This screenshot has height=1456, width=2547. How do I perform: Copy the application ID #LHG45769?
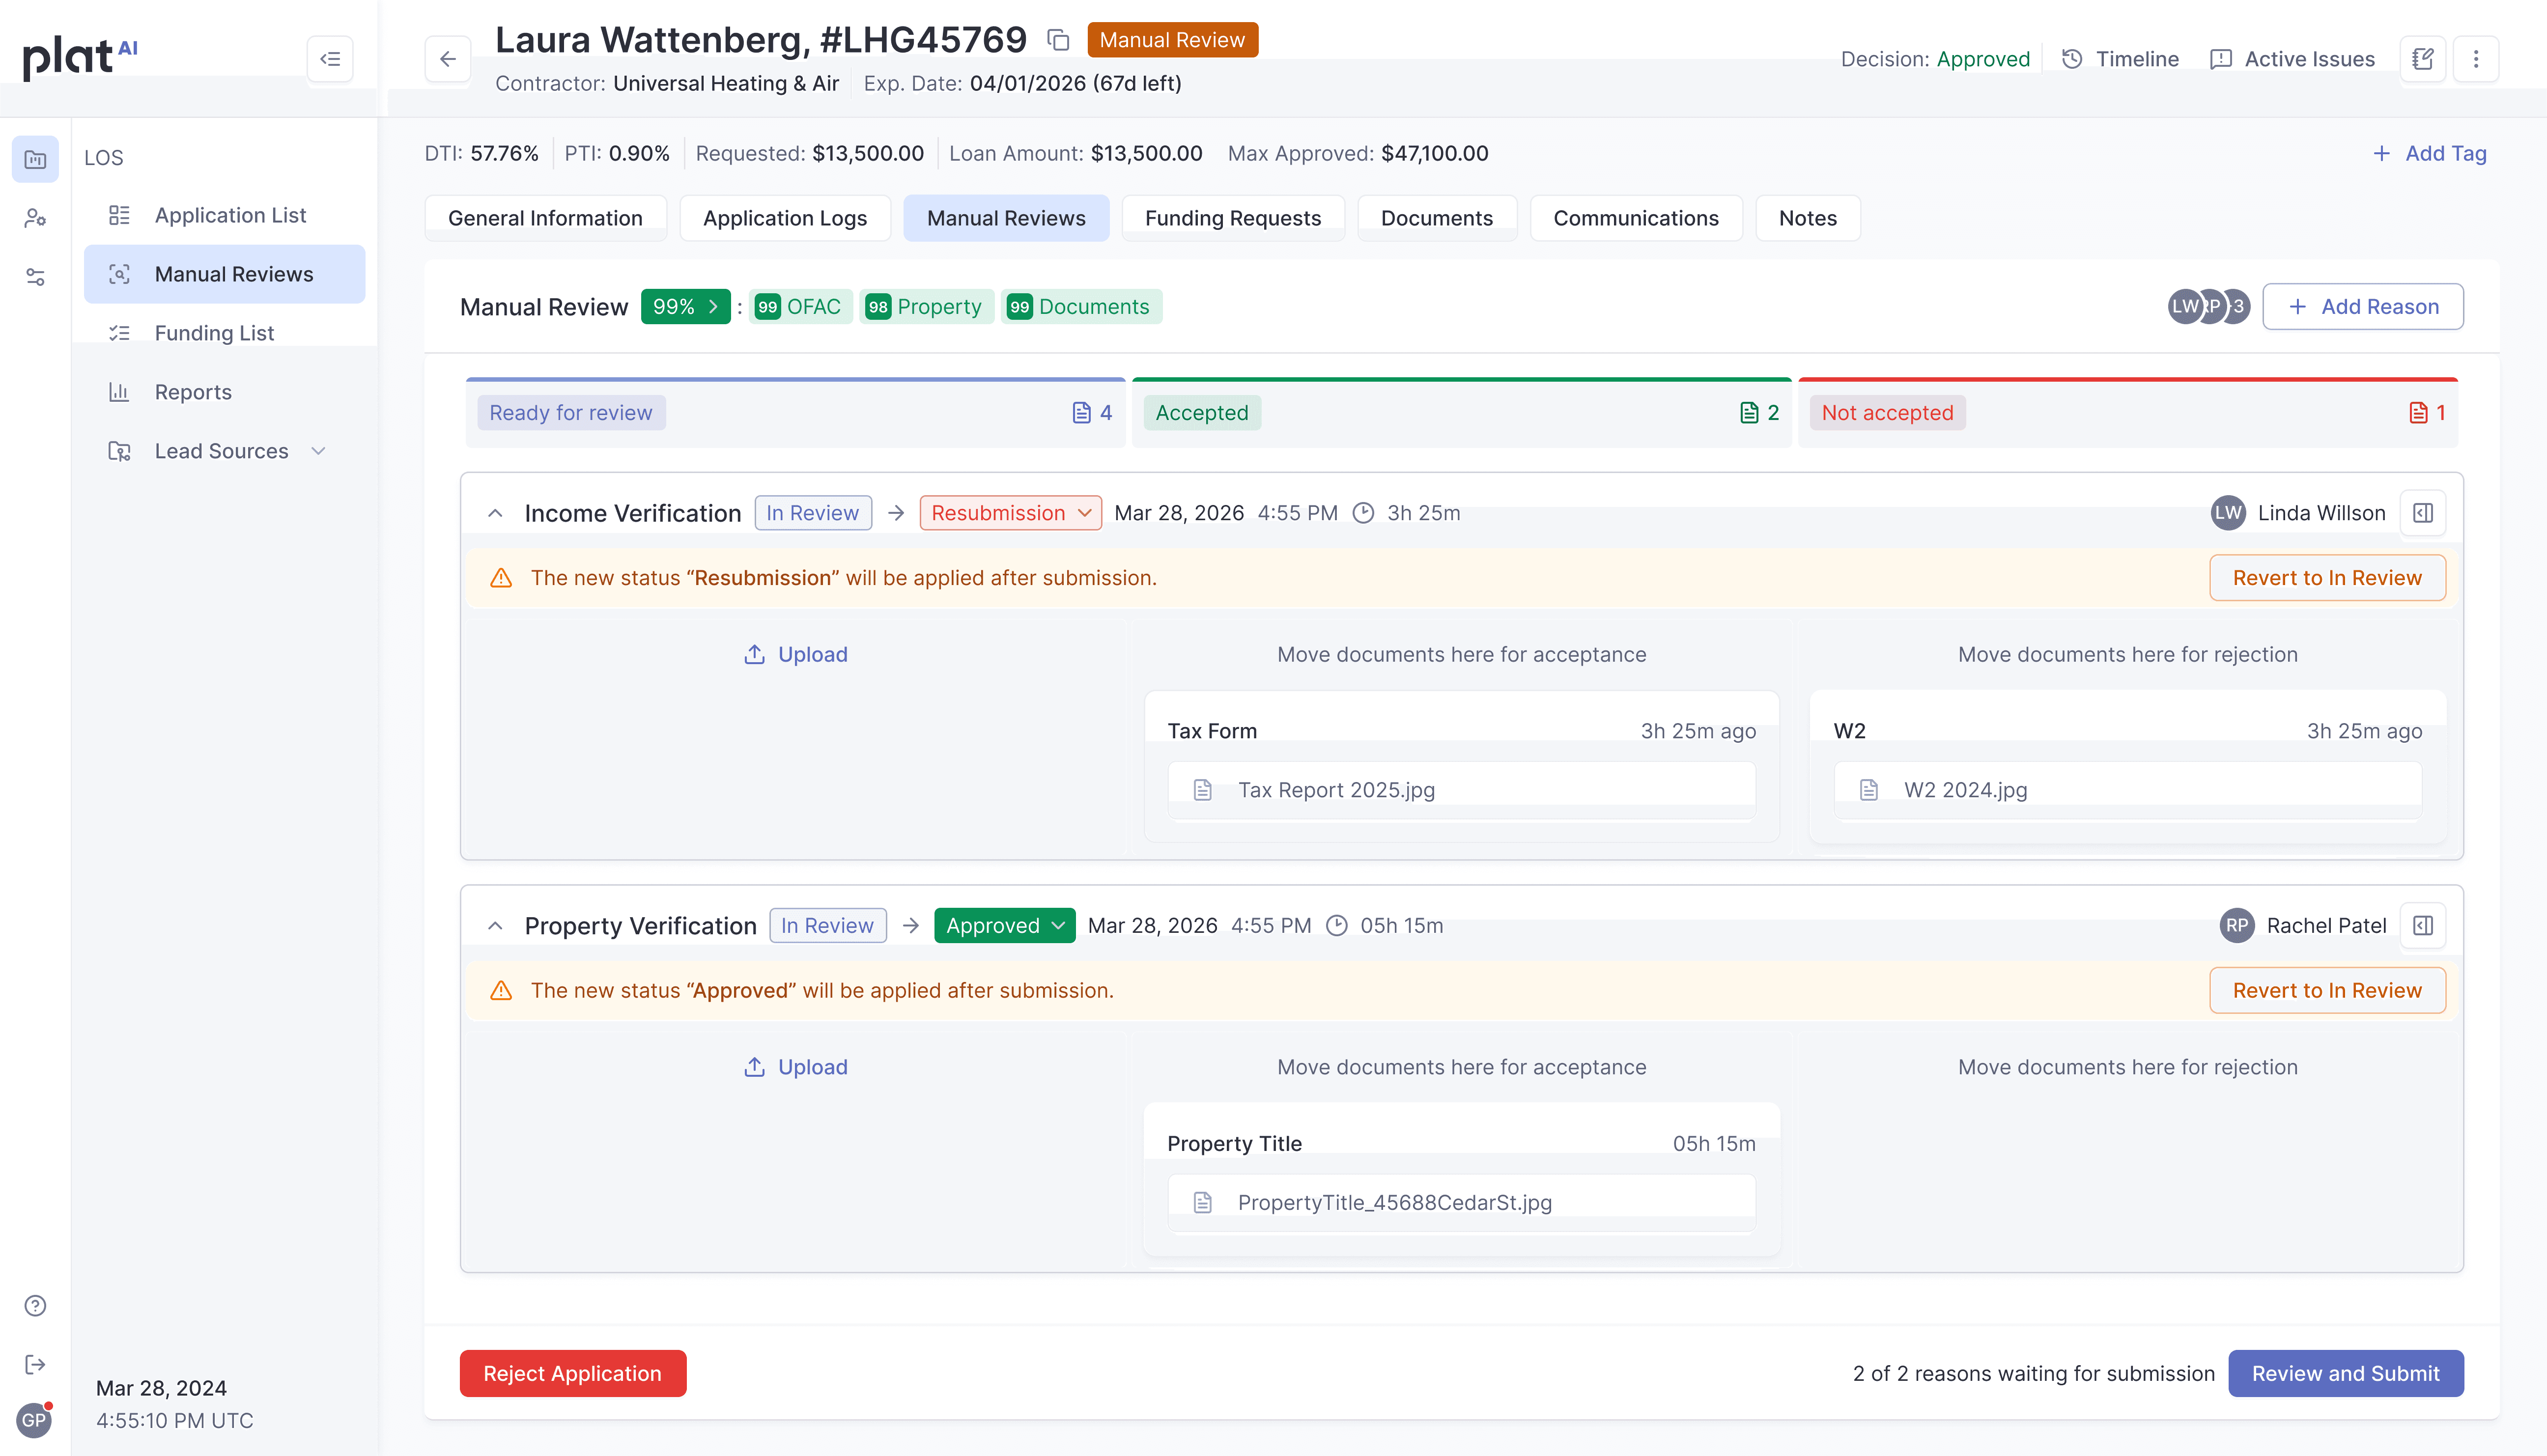(1058, 40)
